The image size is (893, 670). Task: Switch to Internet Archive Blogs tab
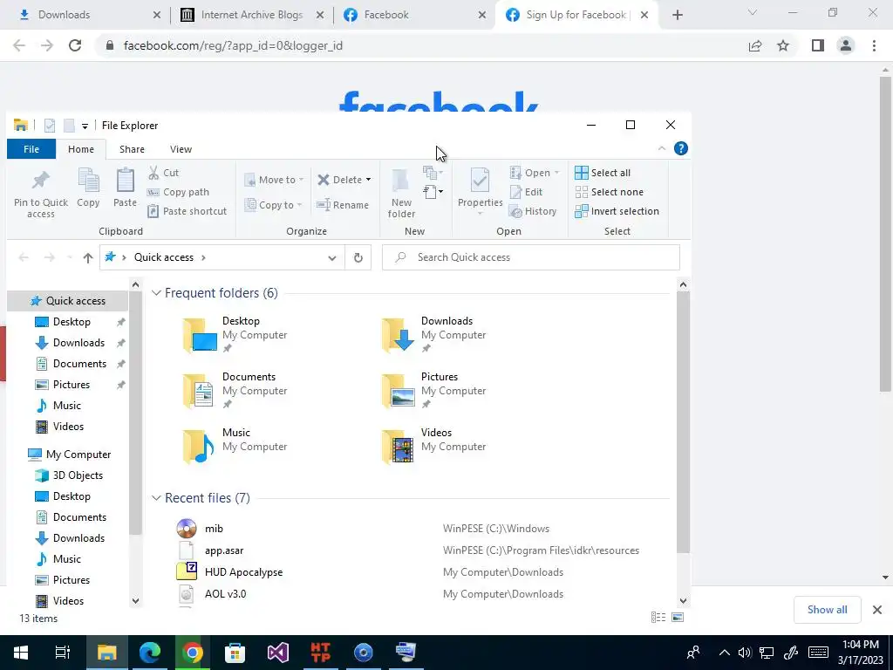point(251,15)
